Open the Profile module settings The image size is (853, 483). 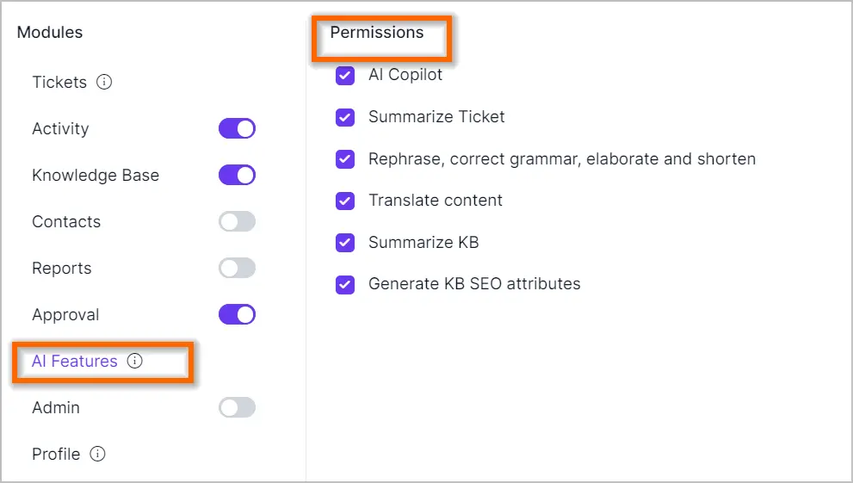56,454
